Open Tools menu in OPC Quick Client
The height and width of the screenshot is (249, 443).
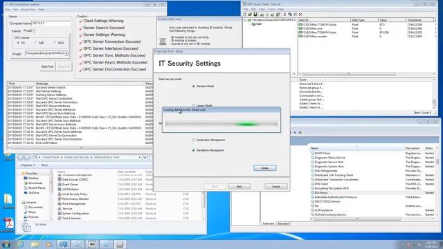pyautogui.click(x=271, y=9)
